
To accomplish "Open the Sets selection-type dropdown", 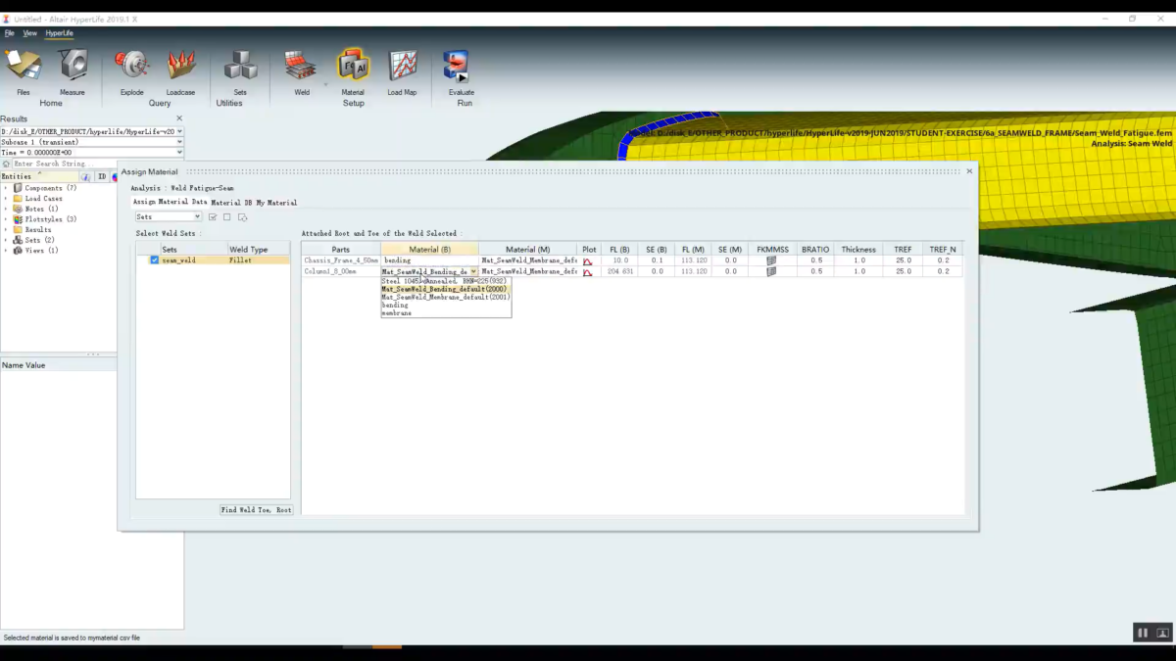I will tap(169, 217).
